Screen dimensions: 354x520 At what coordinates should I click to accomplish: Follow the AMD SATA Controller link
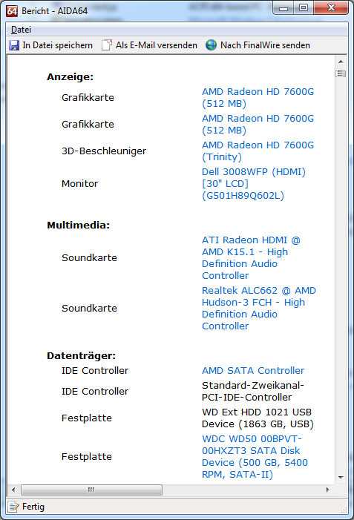pyautogui.click(x=253, y=370)
